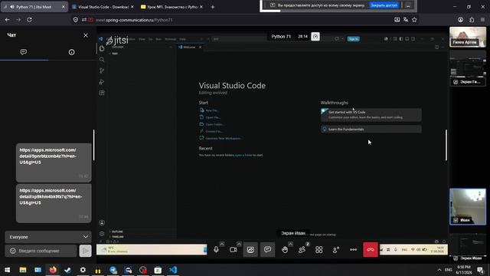The image size is (490, 276).
Task: Open the Everyone recipient dropdown
Action: [x=48, y=237]
